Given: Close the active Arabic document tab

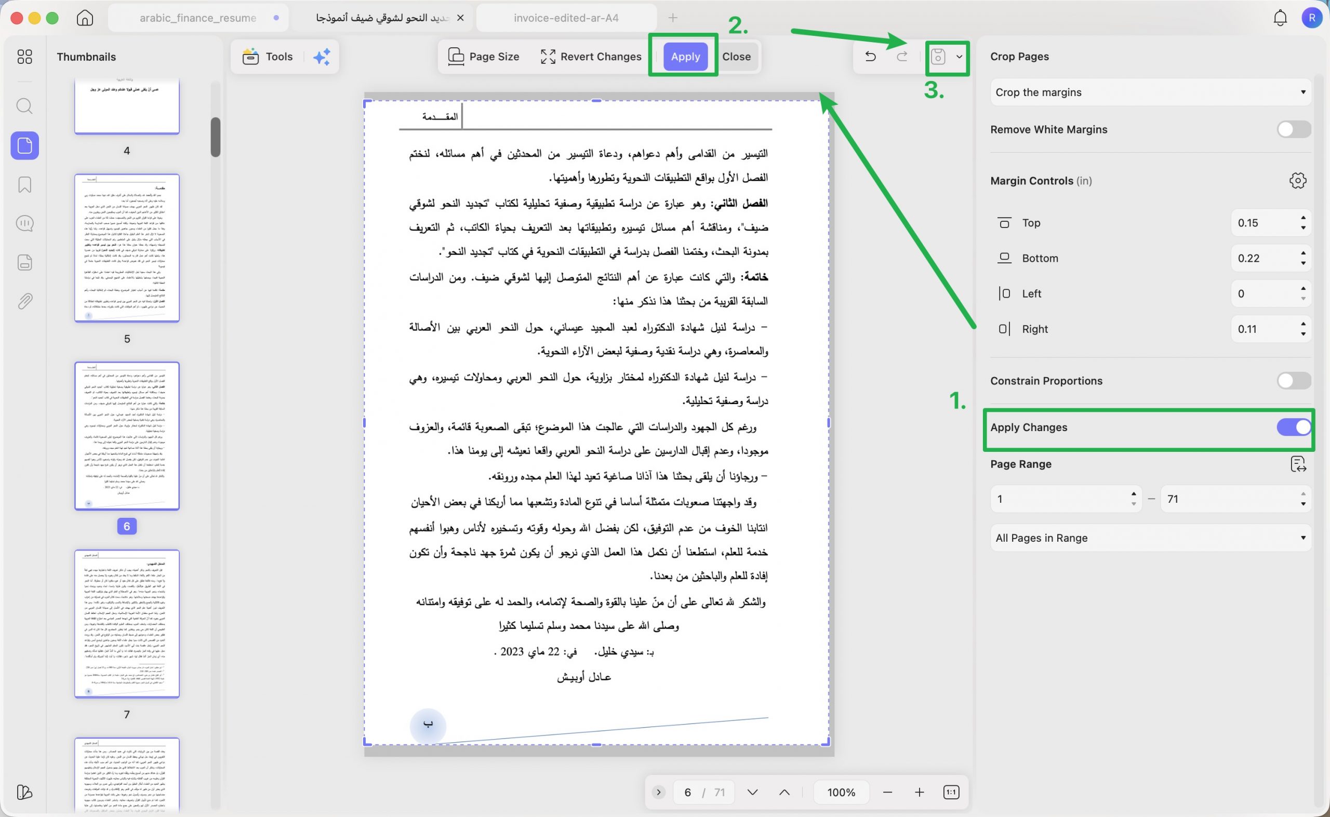Looking at the screenshot, I should [460, 18].
